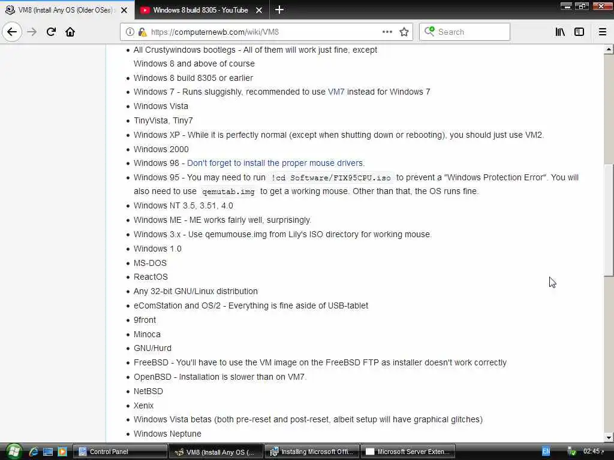Click the Windows 1.0 list item
This screenshot has width=614, height=460.
point(158,249)
